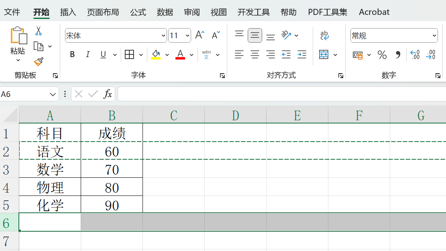Launch 数字 group dialog launcher
Image resolution: width=446 pixels, height=251 pixels.
pos(438,76)
